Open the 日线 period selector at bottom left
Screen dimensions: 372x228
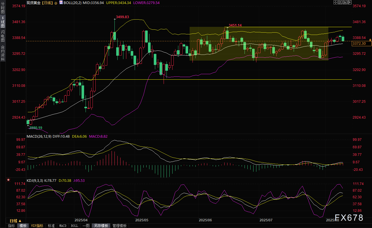tap(16, 221)
